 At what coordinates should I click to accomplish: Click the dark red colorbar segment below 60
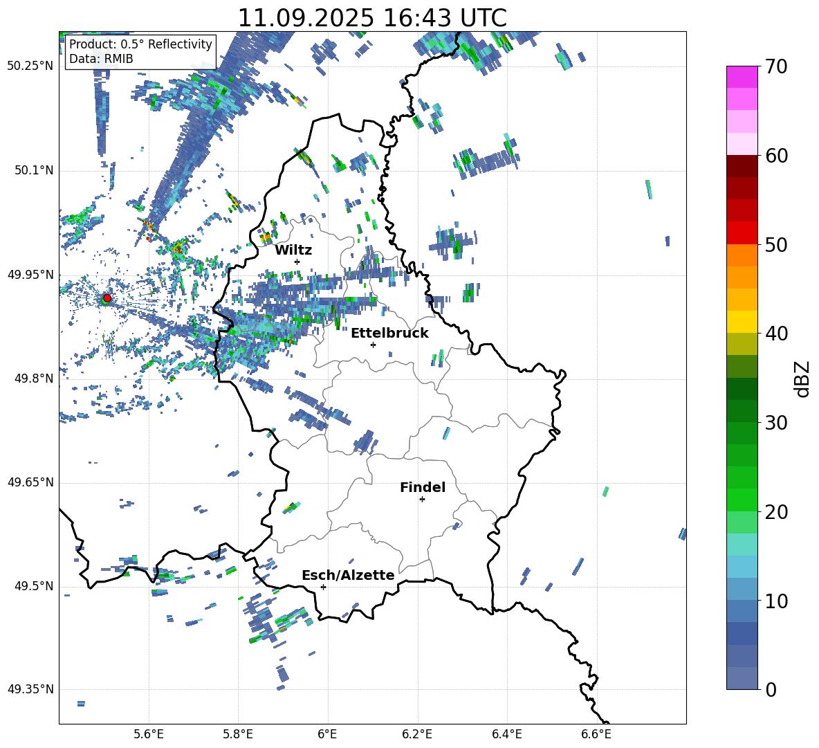pos(742,166)
